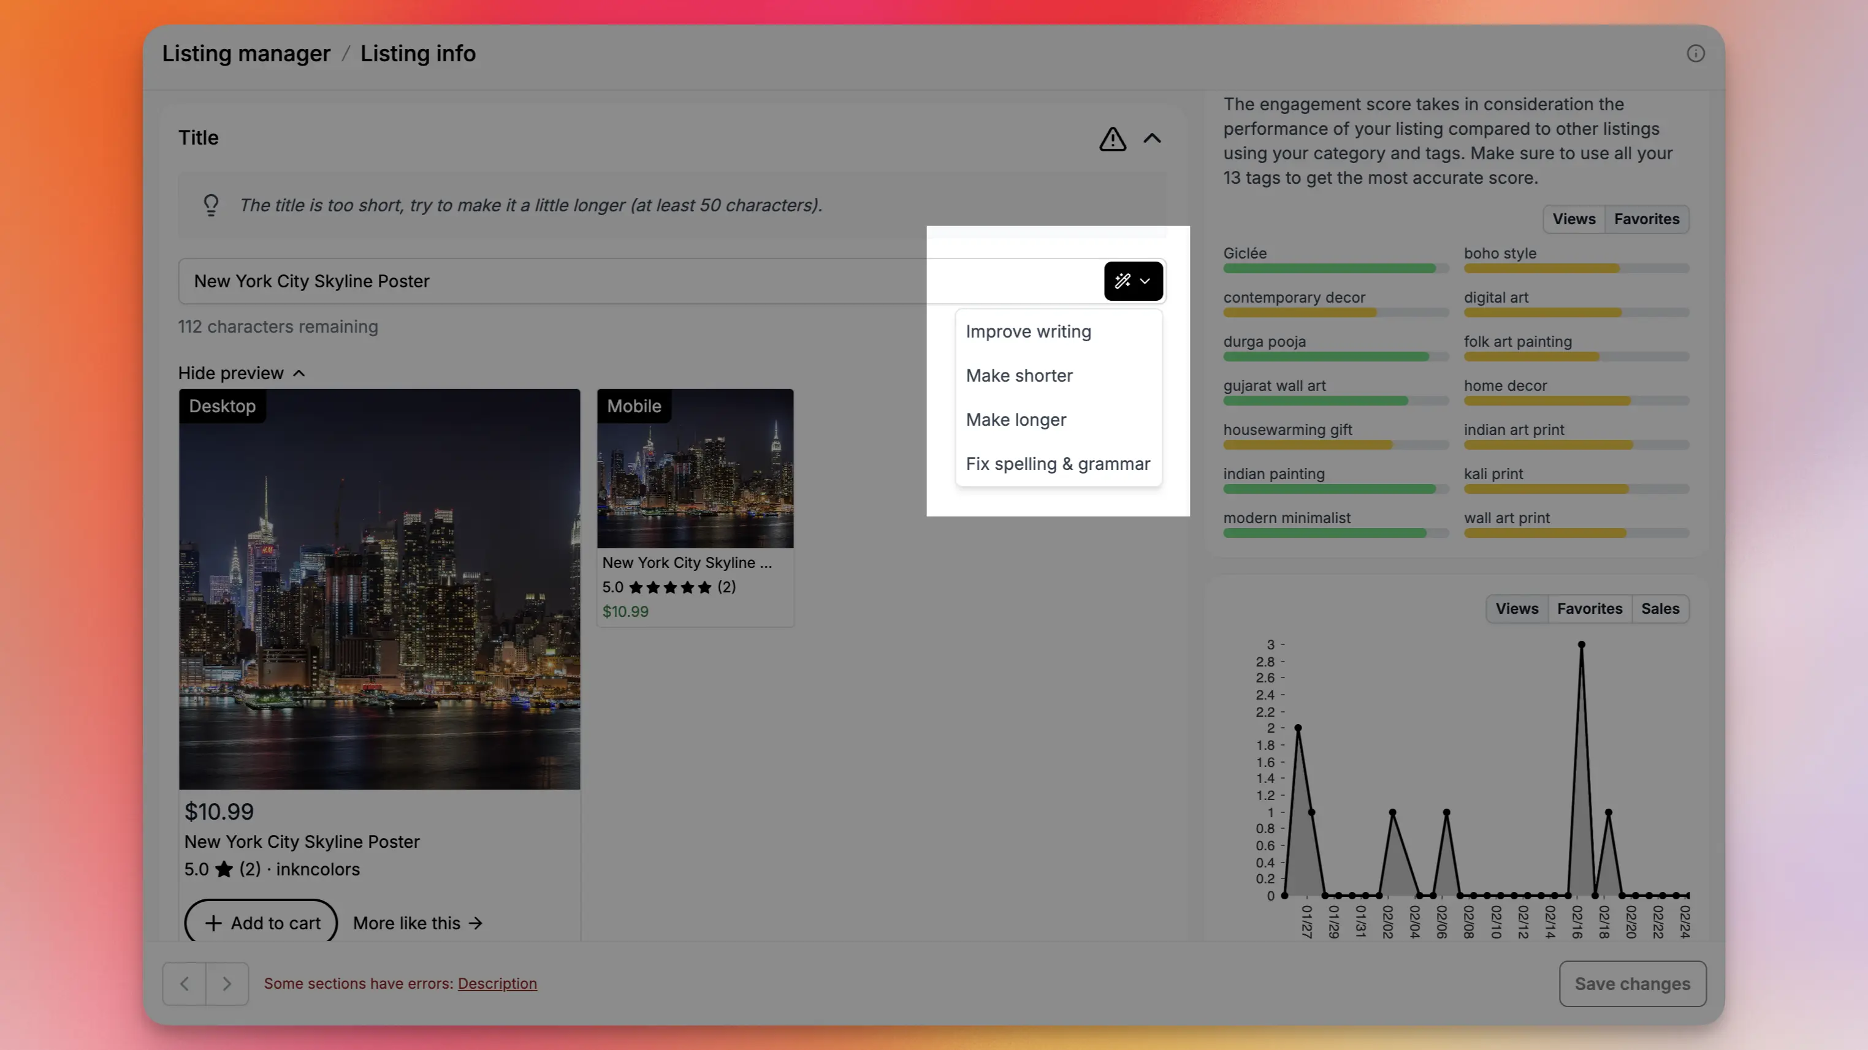Select Improve writing from context menu
This screenshot has height=1050, width=1868.
(1027, 331)
